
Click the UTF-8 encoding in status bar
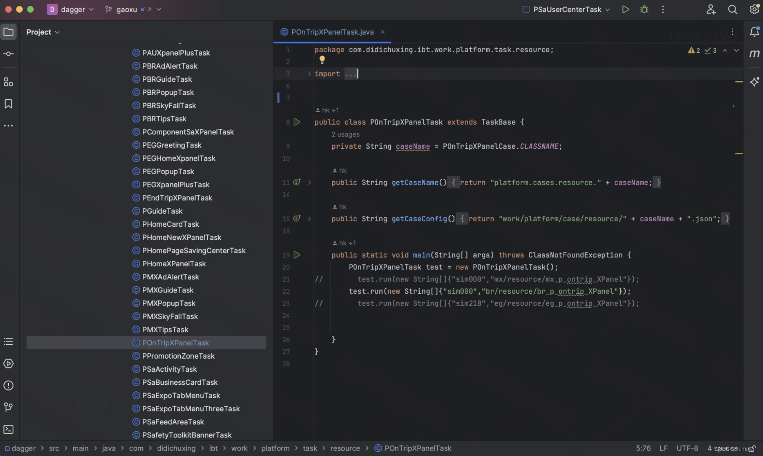pyautogui.click(x=687, y=448)
